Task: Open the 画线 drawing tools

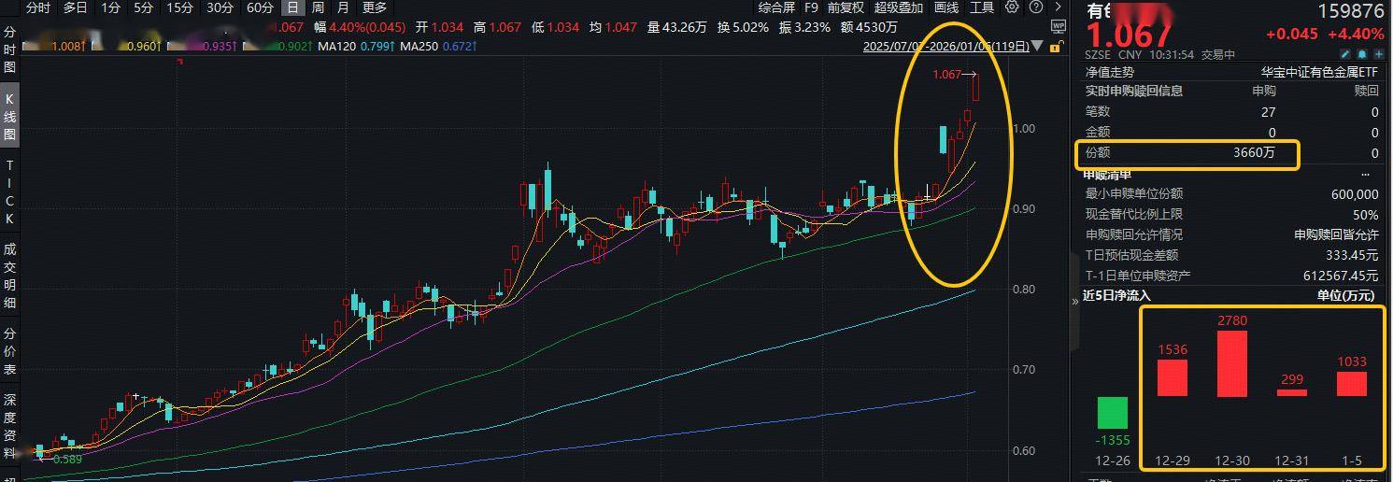Action: pyautogui.click(x=946, y=7)
